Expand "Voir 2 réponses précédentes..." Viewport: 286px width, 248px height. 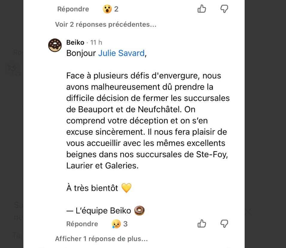(106, 25)
